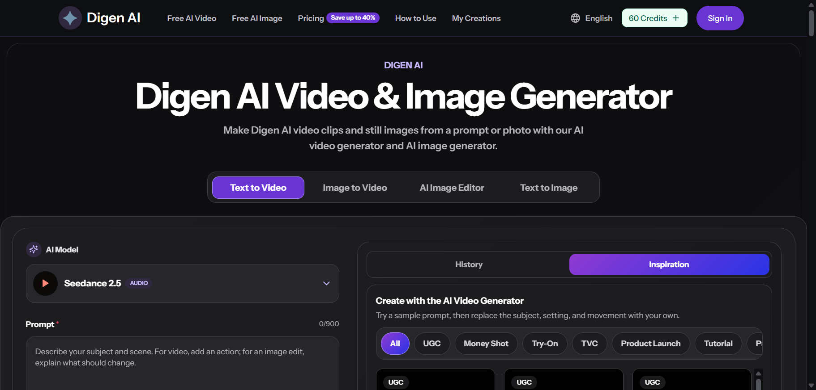Filter inspiration by Tutorial
Viewport: 816px width, 390px height.
tap(718, 344)
